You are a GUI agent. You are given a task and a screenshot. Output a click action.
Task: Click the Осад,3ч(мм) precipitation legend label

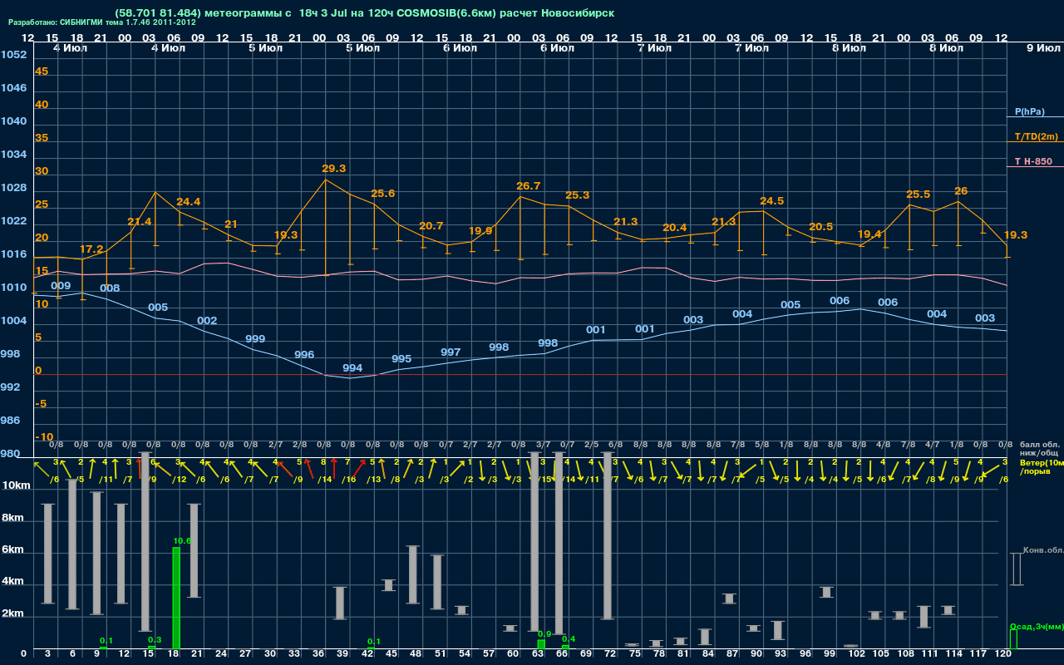pyautogui.click(x=1037, y=626)
